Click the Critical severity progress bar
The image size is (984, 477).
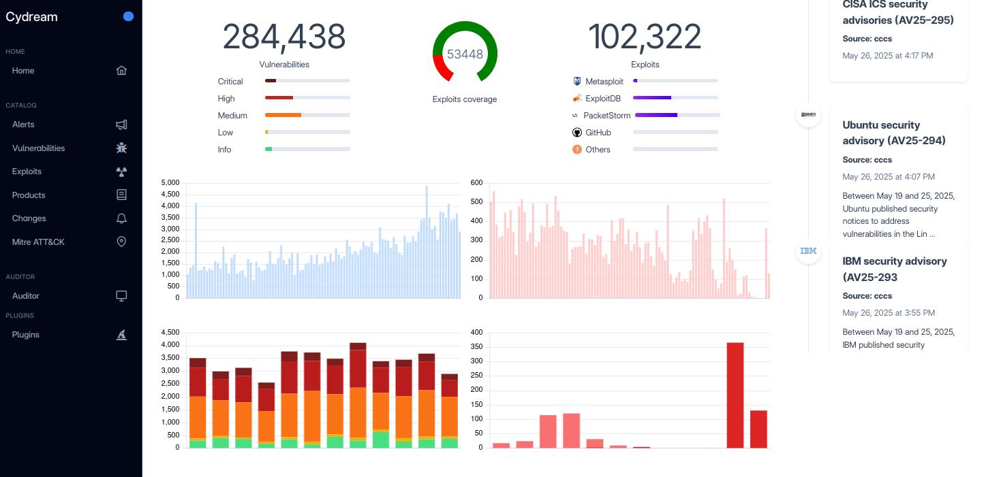[307, 81]
